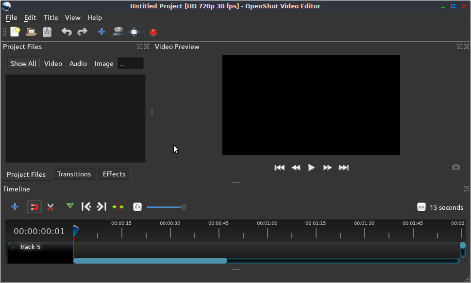Save project using the floppy disk icon
Viewport: 471px width, 283px height.
(x=47, y=32)
